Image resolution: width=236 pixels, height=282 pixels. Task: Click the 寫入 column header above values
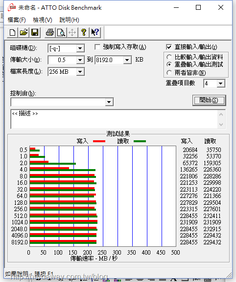tap(187, 141)
